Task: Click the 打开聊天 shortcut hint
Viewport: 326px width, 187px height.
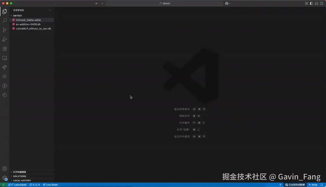Action: (184, 123)
